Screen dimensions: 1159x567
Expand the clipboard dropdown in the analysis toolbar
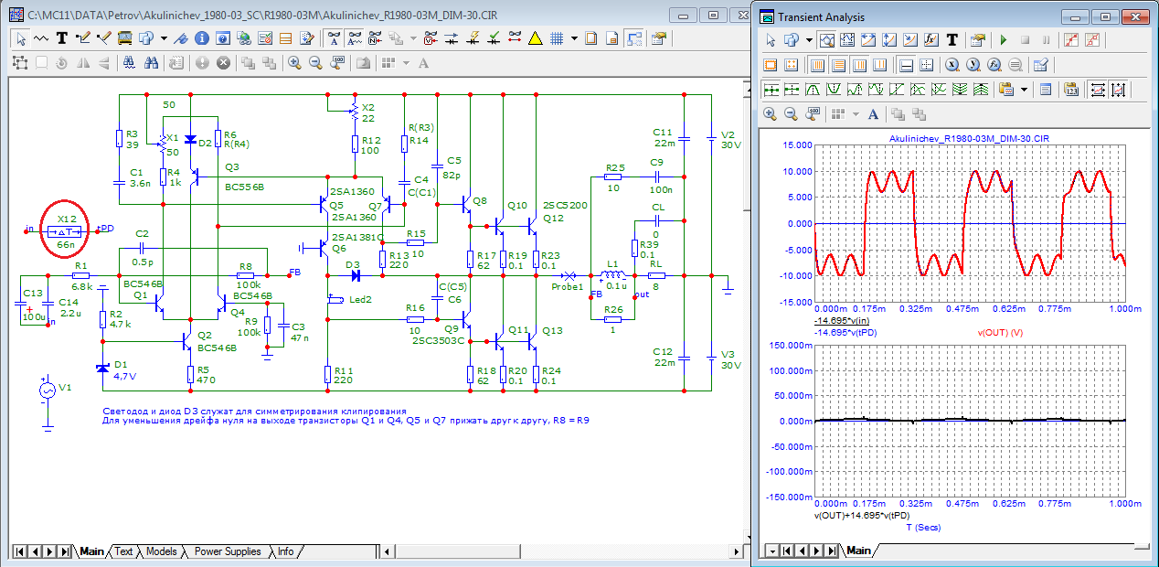(x=1024, y=89)
